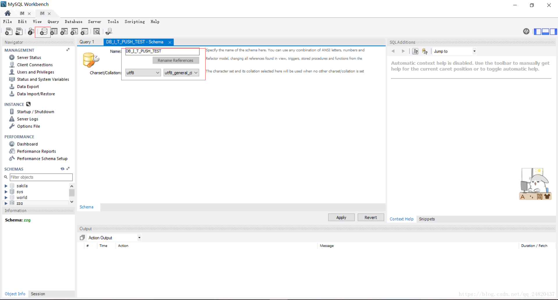Create new view toolbar icon
Image resolution: width=558 pixels, height=300 pixels.
[x=64, y=31]
